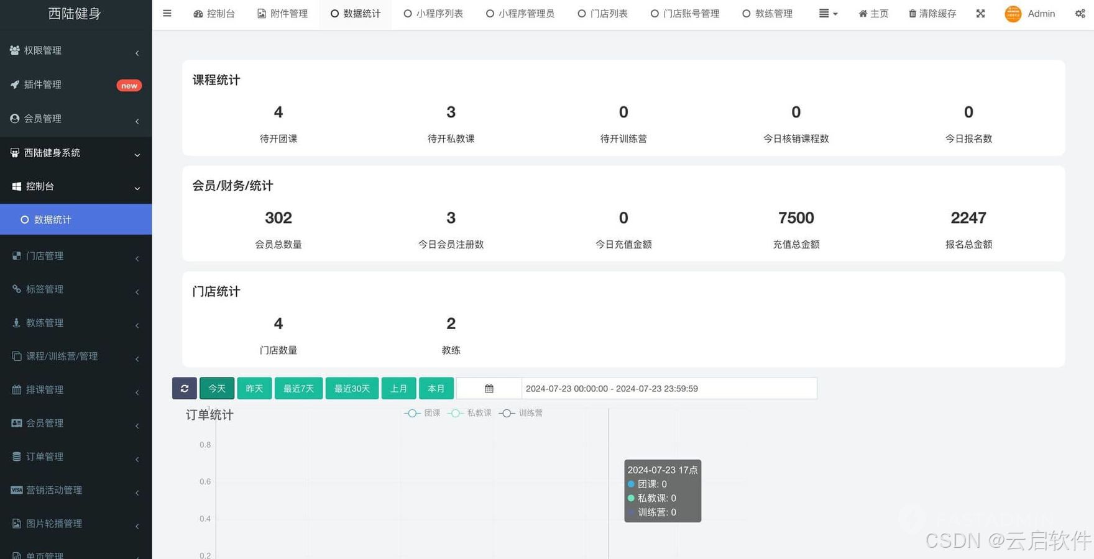Expand the 订单管理 menu chevron
This screenshot has height=559, width=1094.
pyautogui.click(x=137, y=460)
